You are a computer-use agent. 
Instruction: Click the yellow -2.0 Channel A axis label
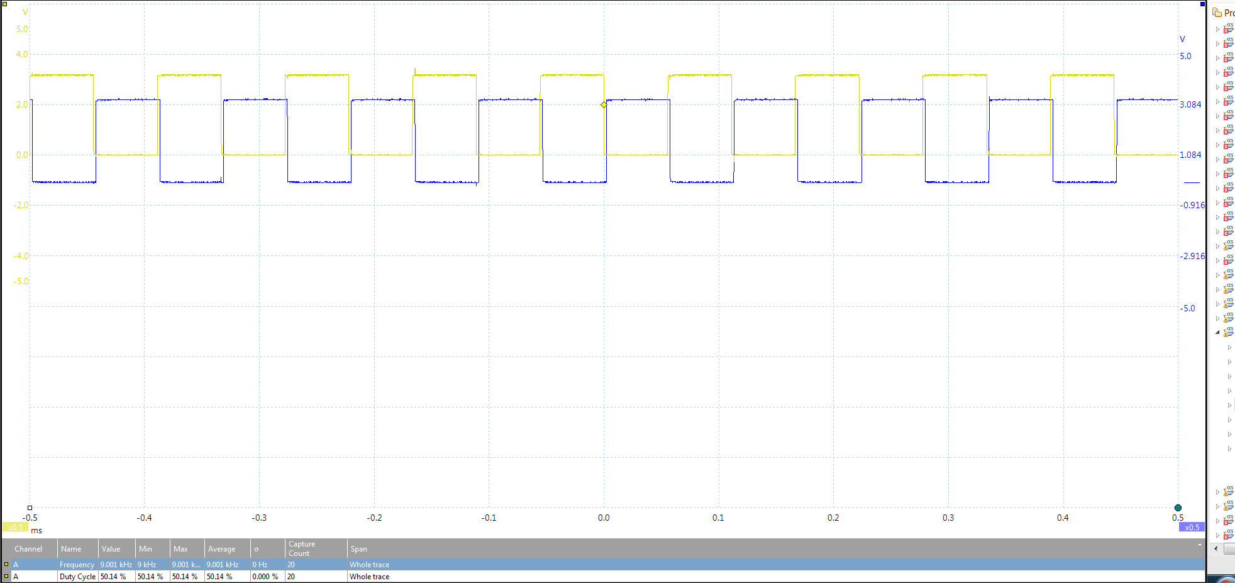tap(21, 205)
